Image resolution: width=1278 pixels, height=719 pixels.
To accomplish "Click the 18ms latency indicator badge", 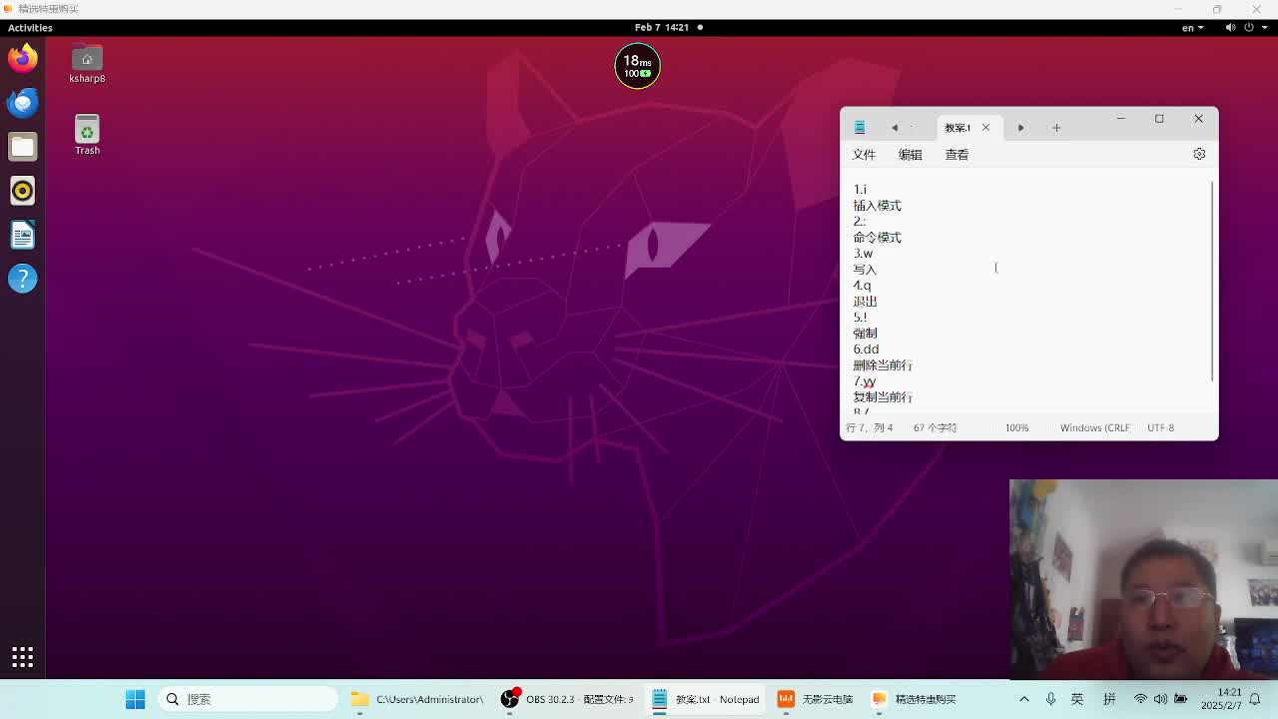I will click(x=637, y=66).
